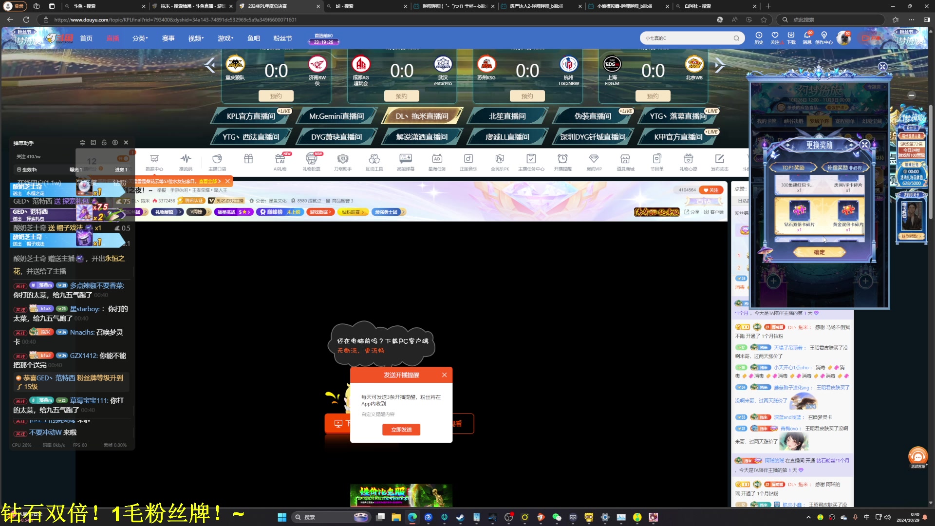Click the collapse icon in 弹幕助手 header
Screen dimensions: 935x526
click(82, 143)
